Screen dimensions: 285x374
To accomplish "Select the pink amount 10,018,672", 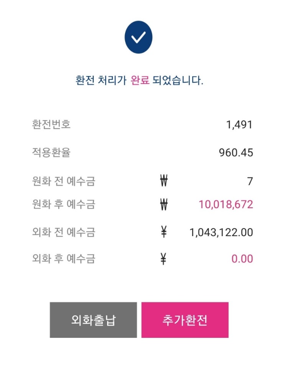I will pos(226,204).
